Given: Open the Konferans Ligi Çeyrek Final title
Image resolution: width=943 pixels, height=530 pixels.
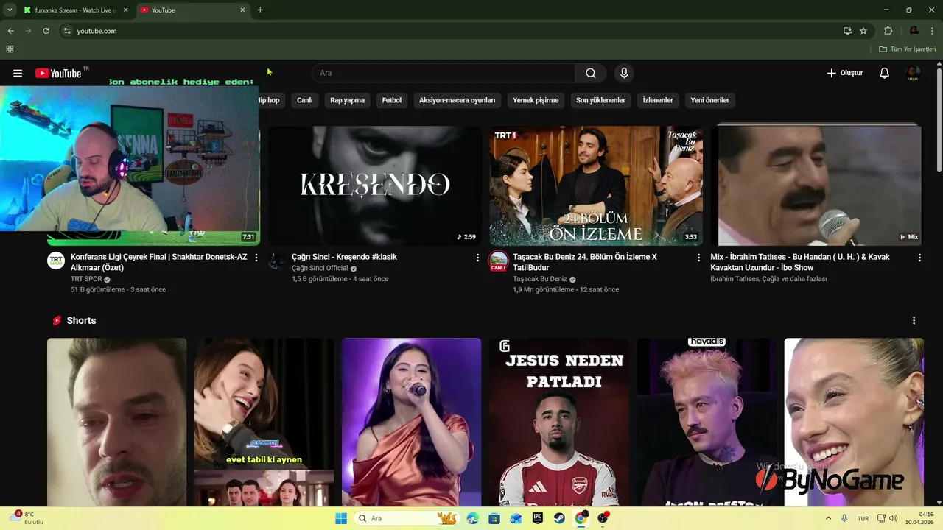Looking at the screenshot, I should (158, 262).
